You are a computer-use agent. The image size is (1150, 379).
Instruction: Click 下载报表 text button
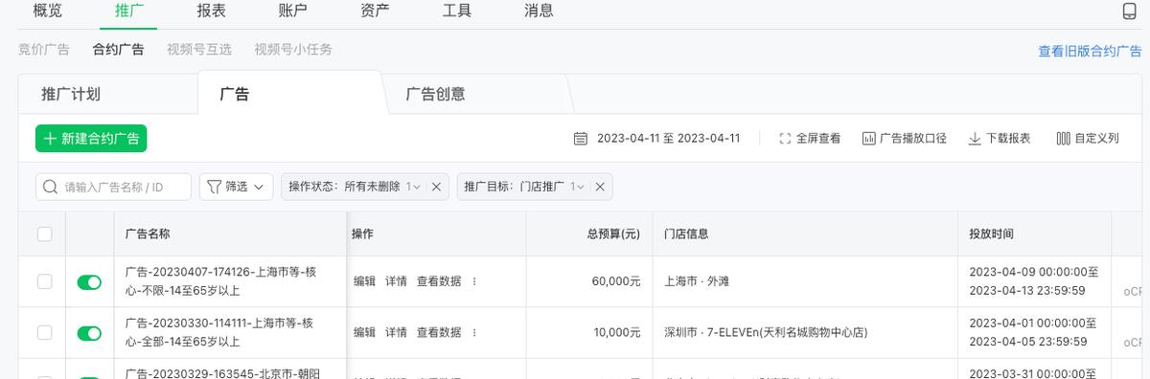point(1008,139)
